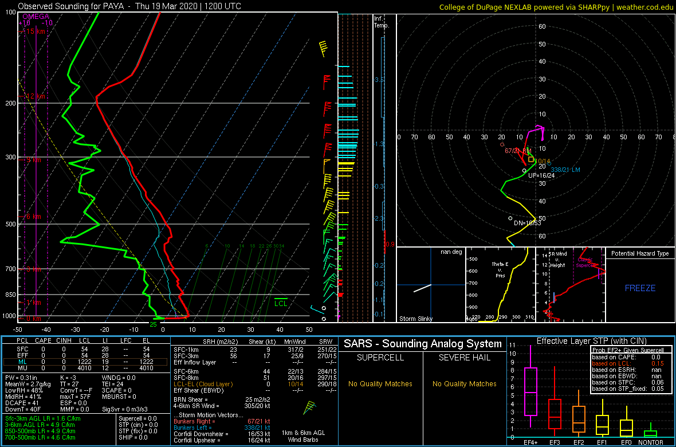Click the 'based on STPC' probability row
The width and height of the screenshot is (676, 447).
point(629,383)
